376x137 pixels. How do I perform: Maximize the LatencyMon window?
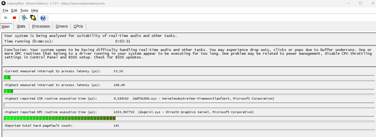click(361, 3)
